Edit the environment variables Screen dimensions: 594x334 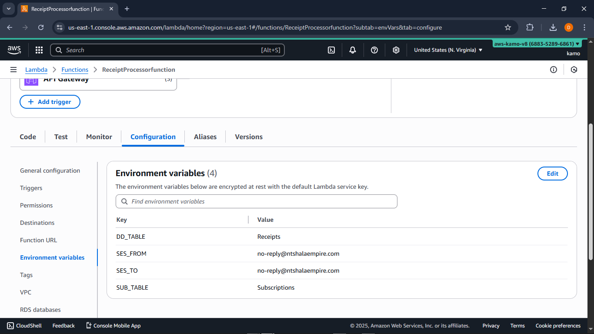coord(552,173)
